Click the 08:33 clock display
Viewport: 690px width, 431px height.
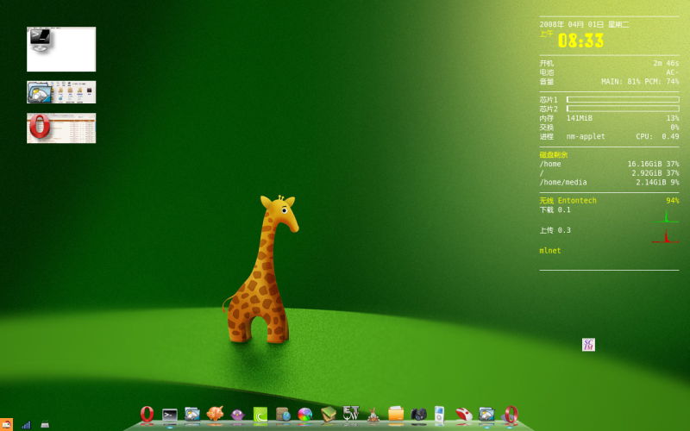point(580,41)
